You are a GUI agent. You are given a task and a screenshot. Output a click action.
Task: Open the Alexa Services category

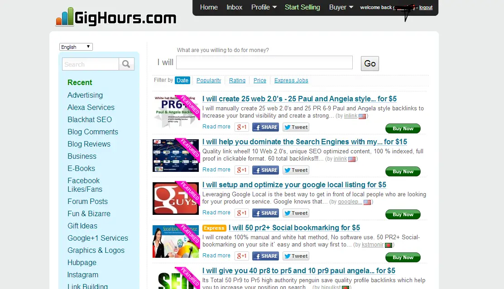(91, 108)
